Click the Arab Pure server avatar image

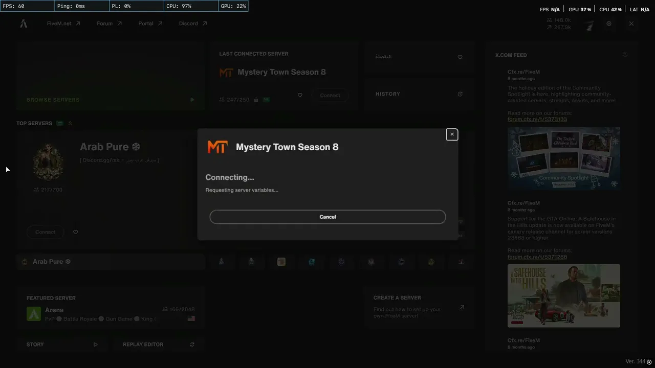[x=48, y=162]
